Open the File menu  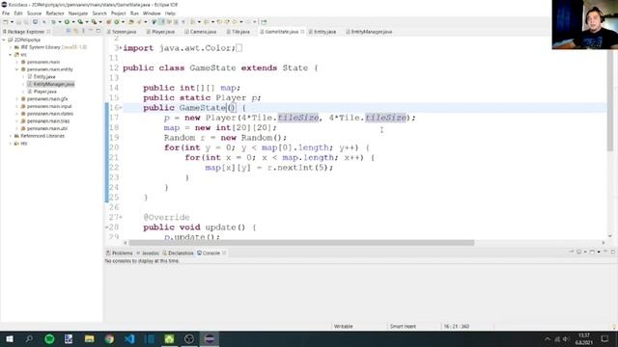pyautogui.click(x=6, y=13)
